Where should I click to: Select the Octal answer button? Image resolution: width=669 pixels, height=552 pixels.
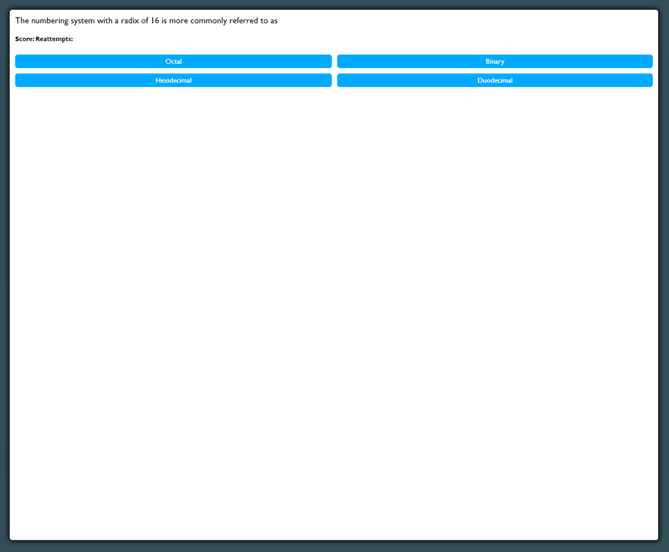click(x=173, y=62)
